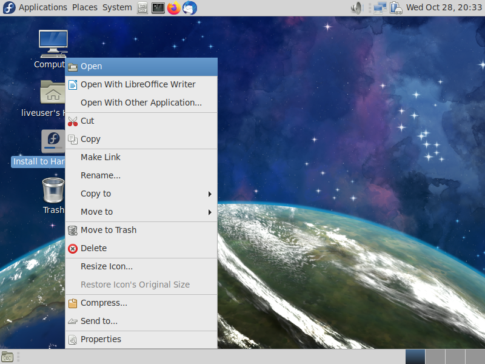Select liveuser's Home folder icon

(x=53, y=92)
